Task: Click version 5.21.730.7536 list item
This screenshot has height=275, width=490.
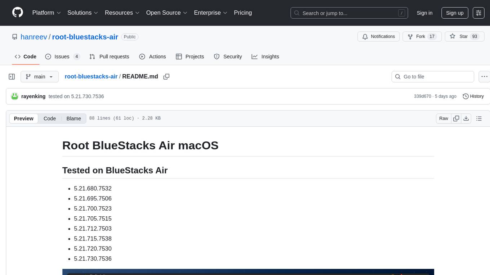Action: click(x=93, y=259)
